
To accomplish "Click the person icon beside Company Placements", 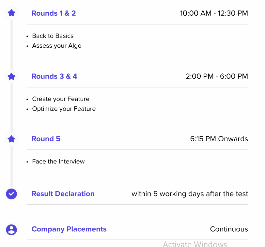I will coord(11,230).
